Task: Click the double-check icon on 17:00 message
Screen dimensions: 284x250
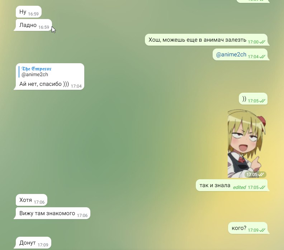Action: [x=262, y=42]
